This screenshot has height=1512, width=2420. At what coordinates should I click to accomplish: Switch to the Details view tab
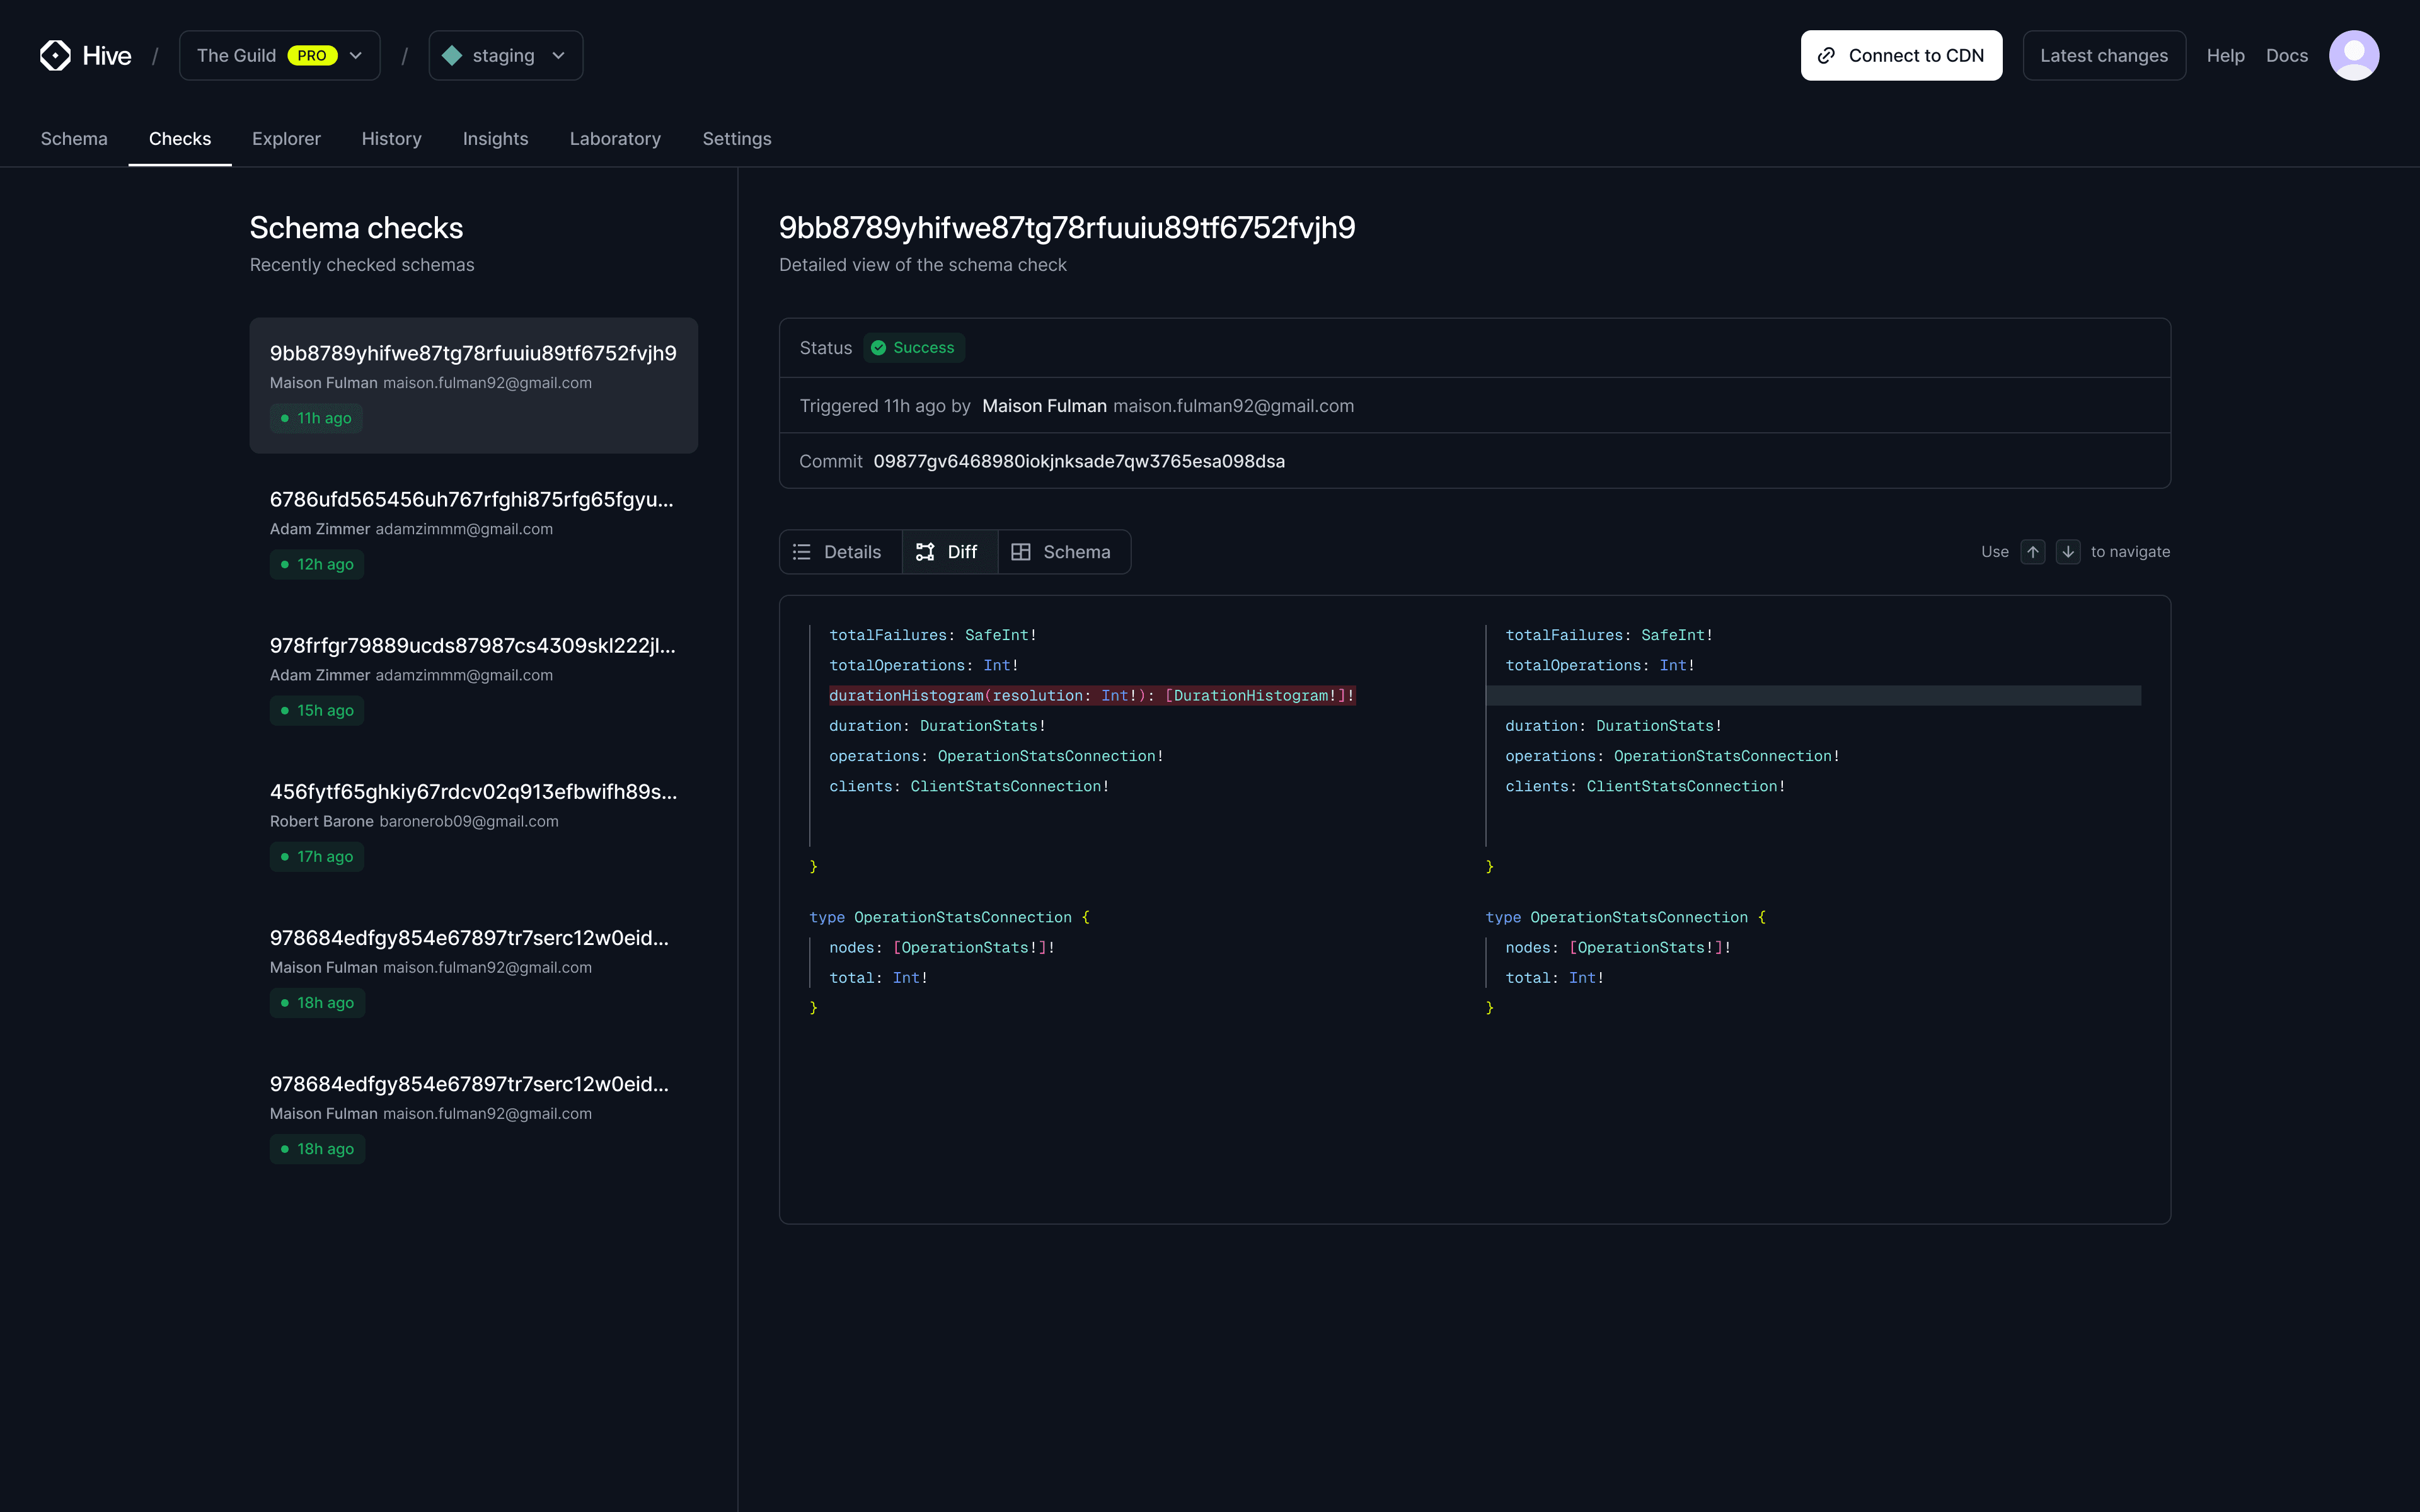(840, 552)
